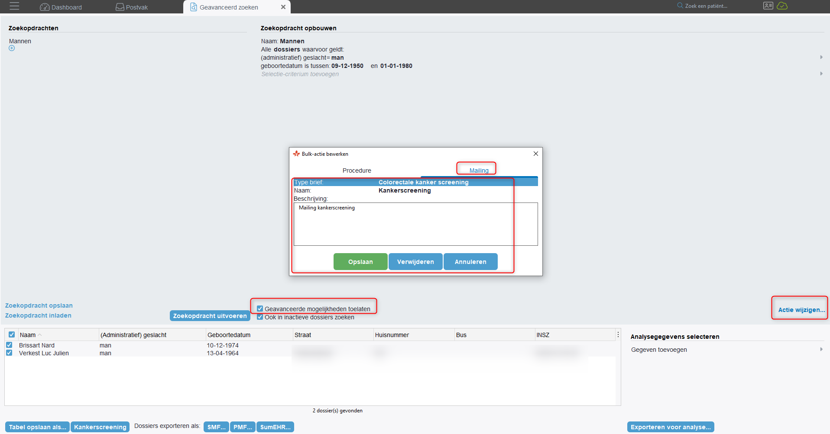This screenshot has height=434, width=830.
Task: Open the hamburger main menu
Action: click(x=14, y=6)
